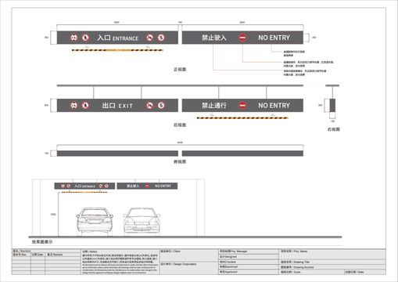398x282 pixels.
Task: Click the right car in the rendering
Action: (x=142, y=221)
